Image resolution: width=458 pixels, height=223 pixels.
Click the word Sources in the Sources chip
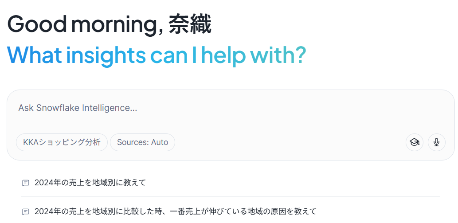pyautogui.click(x=133, y=142)
